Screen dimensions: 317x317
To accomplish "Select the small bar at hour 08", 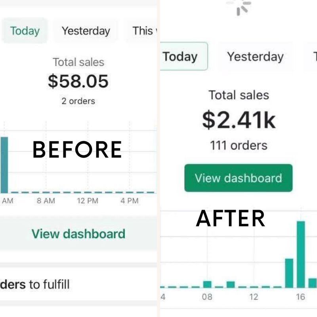I will [207, 284].
